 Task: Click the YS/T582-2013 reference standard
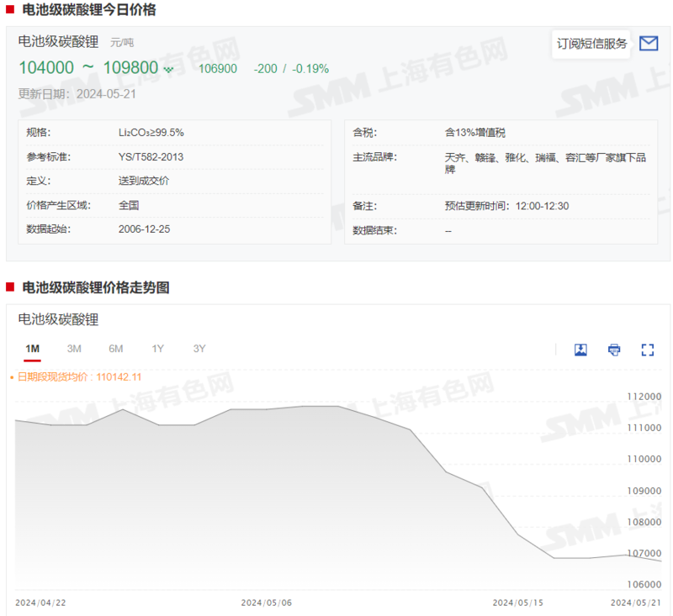151,157
